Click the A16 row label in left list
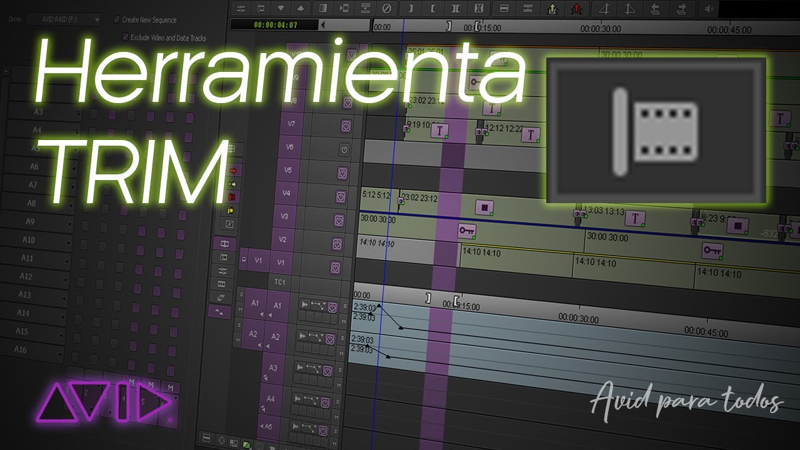Screen dimensions: 800x450 click(x=21, y=349)
